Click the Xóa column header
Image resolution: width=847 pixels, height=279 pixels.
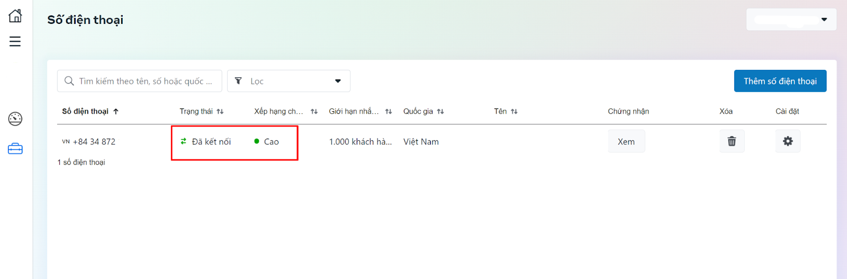pos(726,111)
